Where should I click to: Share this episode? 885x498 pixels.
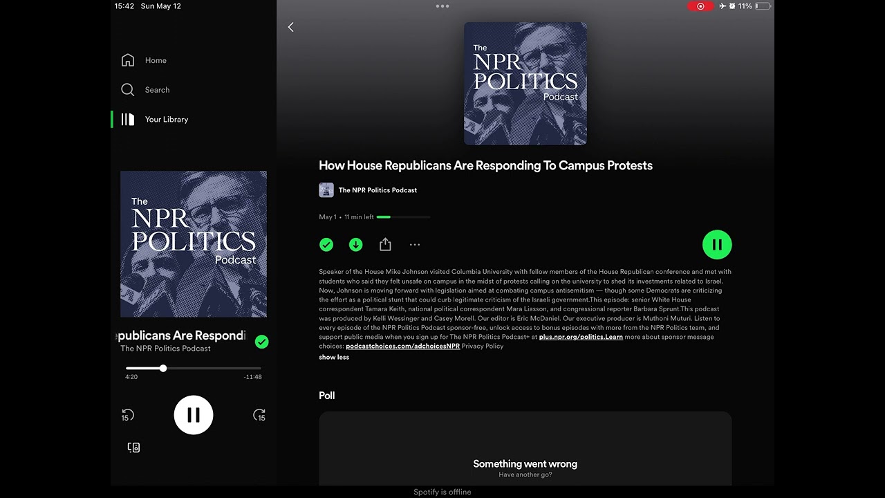pos(385,245)
